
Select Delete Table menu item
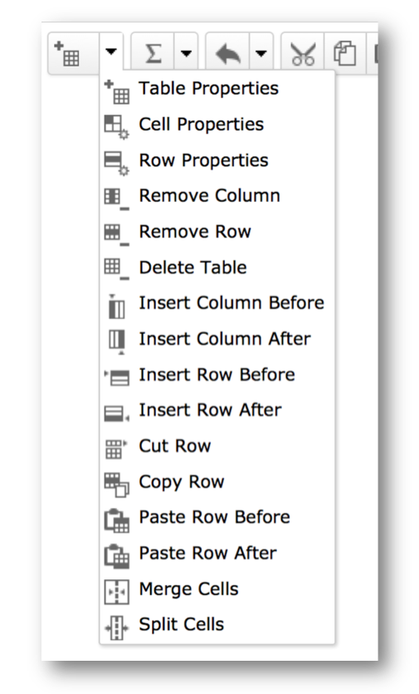tap(217, 268)
